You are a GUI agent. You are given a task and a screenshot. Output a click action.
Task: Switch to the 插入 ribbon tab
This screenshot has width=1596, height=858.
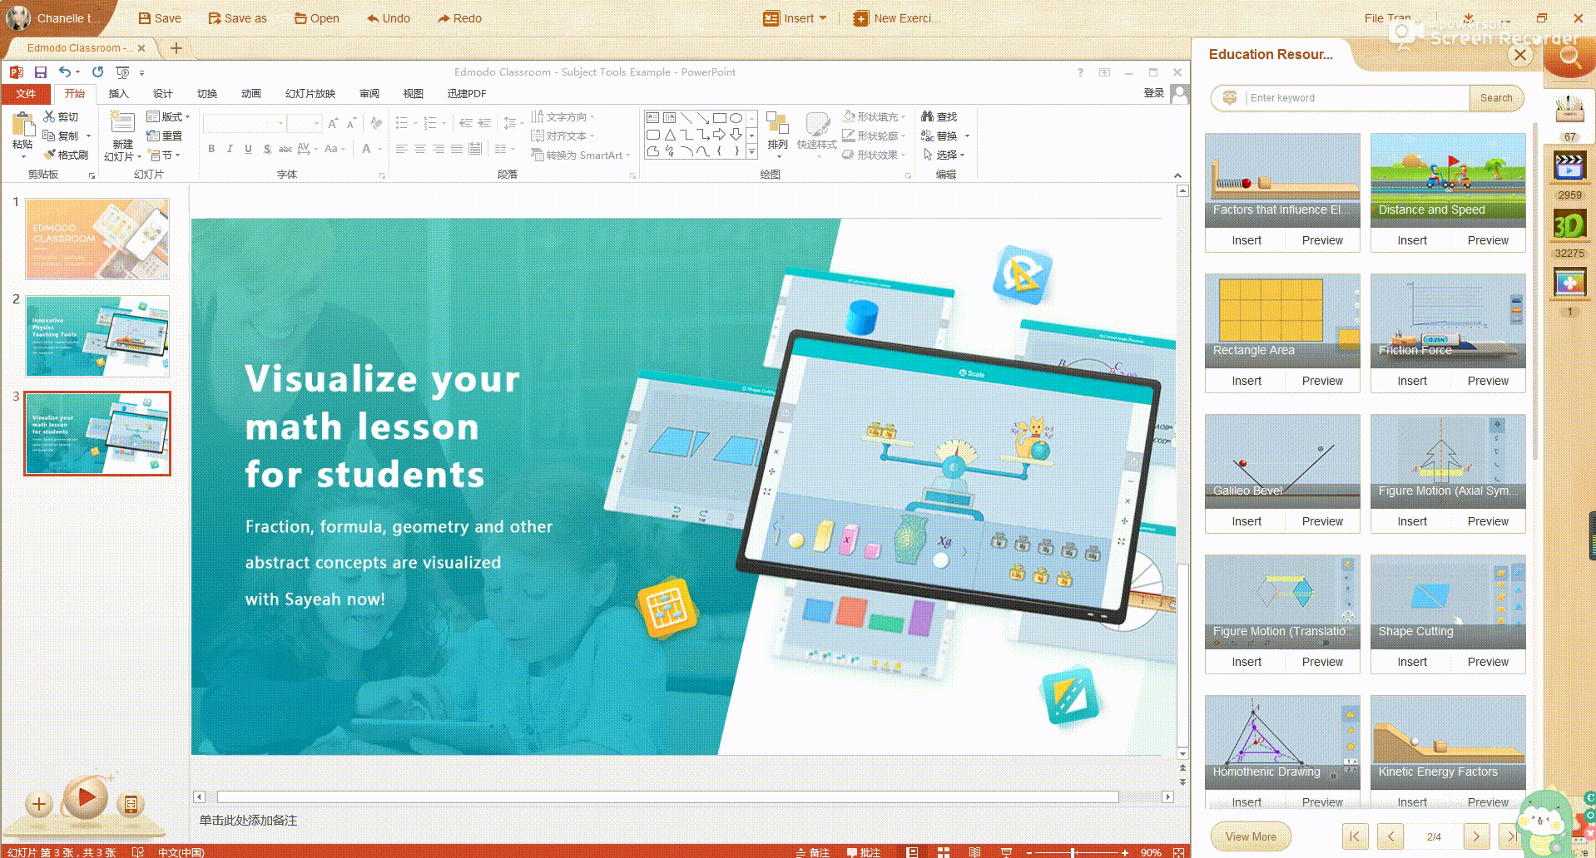pos(119,94)
